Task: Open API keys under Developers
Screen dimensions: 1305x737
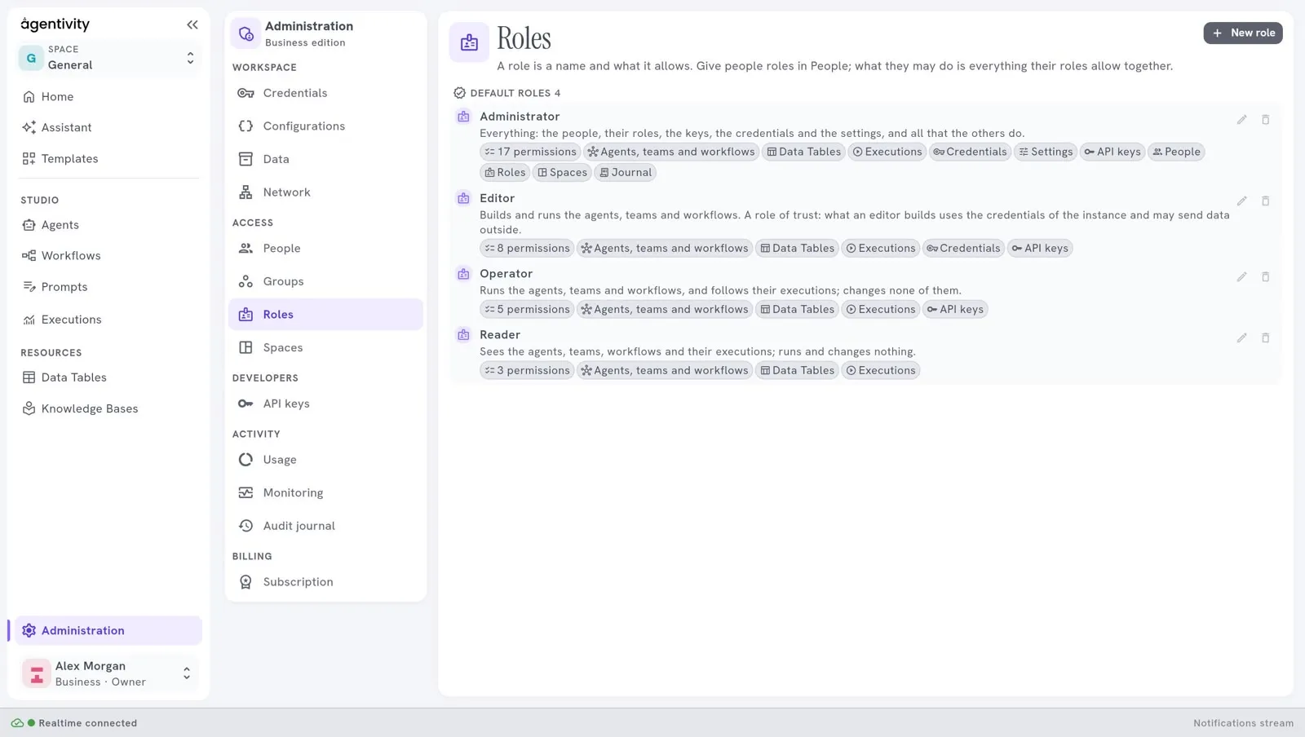Action: pyautogui.click(x=325, y=404)
